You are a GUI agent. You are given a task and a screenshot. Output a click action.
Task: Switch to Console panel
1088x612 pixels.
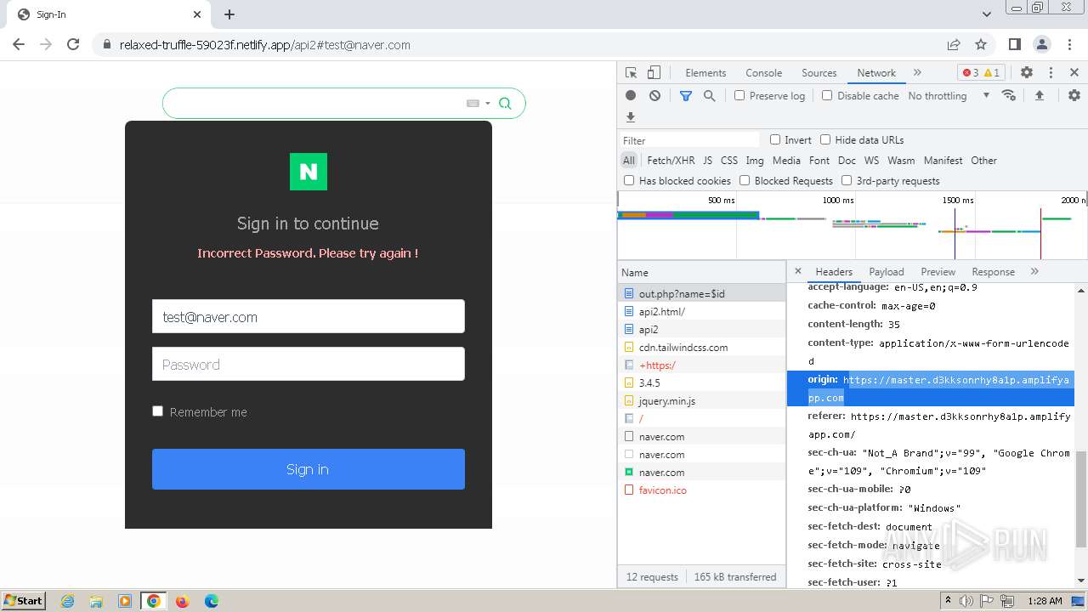[x=763, y=73]
